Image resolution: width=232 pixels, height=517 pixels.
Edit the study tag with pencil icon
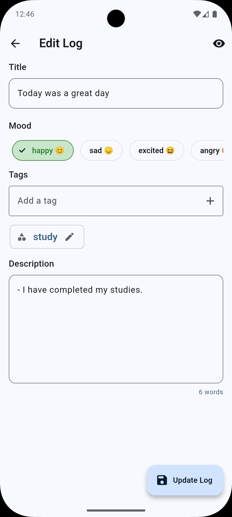coord(70,237)
